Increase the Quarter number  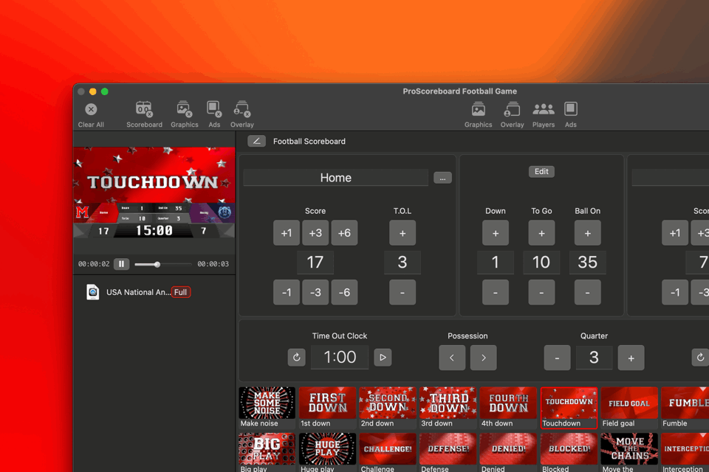click(631, 358)
